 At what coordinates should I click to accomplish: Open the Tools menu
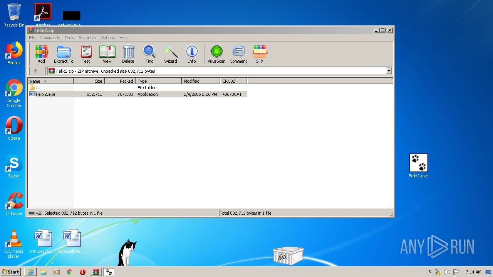69,38
